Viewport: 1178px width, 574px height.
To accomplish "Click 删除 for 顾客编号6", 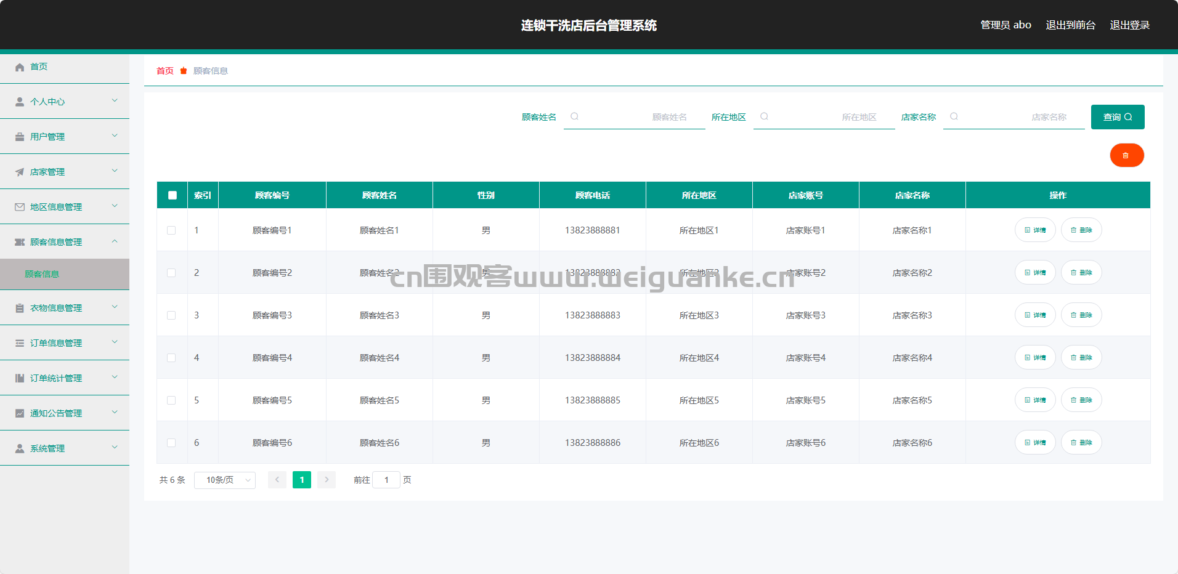I will click(x=1081, y=442).
